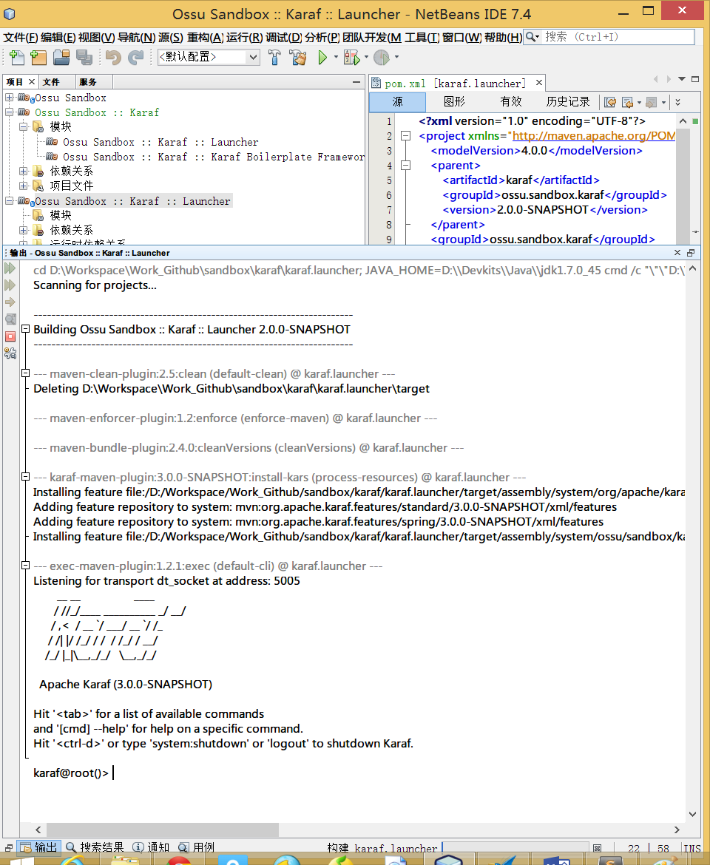
Task: Switch to 历史记录 view of pom.xml
Action: pyautogui.click(x=568, y=102)
